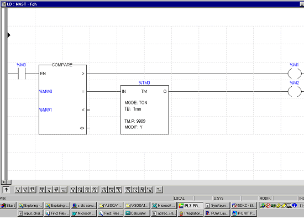Click the LD window title bar icon

coord(3,4)
